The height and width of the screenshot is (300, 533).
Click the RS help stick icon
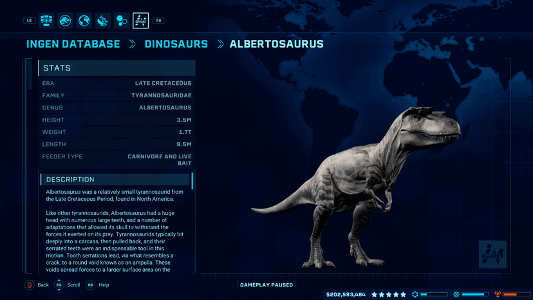pos(90,285)
